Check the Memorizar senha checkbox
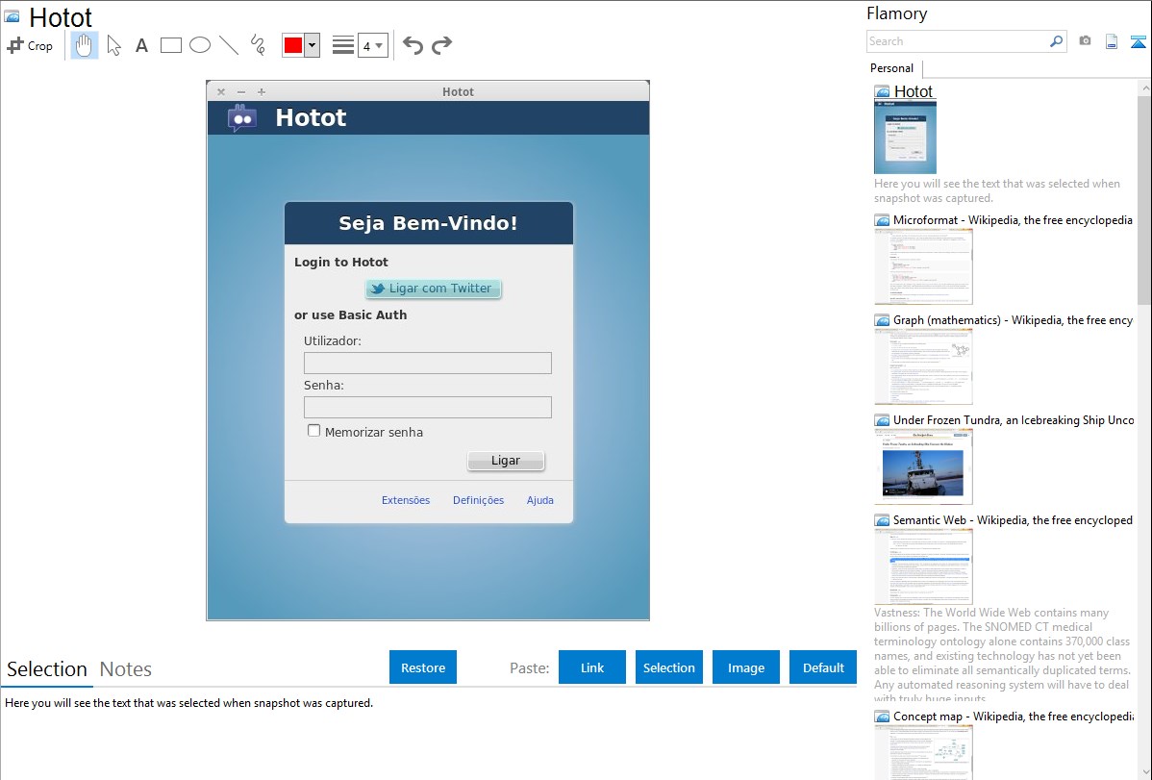Image resolution: width=1152 pixels, height=780 pixels. [x=313, y=431]
